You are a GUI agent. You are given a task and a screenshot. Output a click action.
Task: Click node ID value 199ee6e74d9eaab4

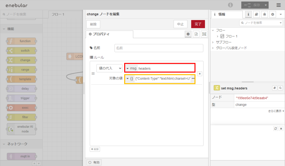[252, 98]
